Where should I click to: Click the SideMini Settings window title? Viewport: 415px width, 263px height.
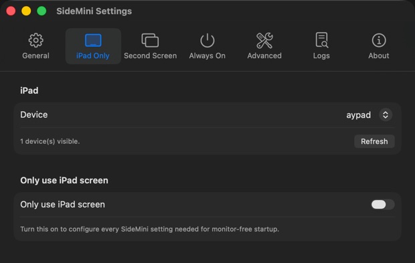coord(94,11)
